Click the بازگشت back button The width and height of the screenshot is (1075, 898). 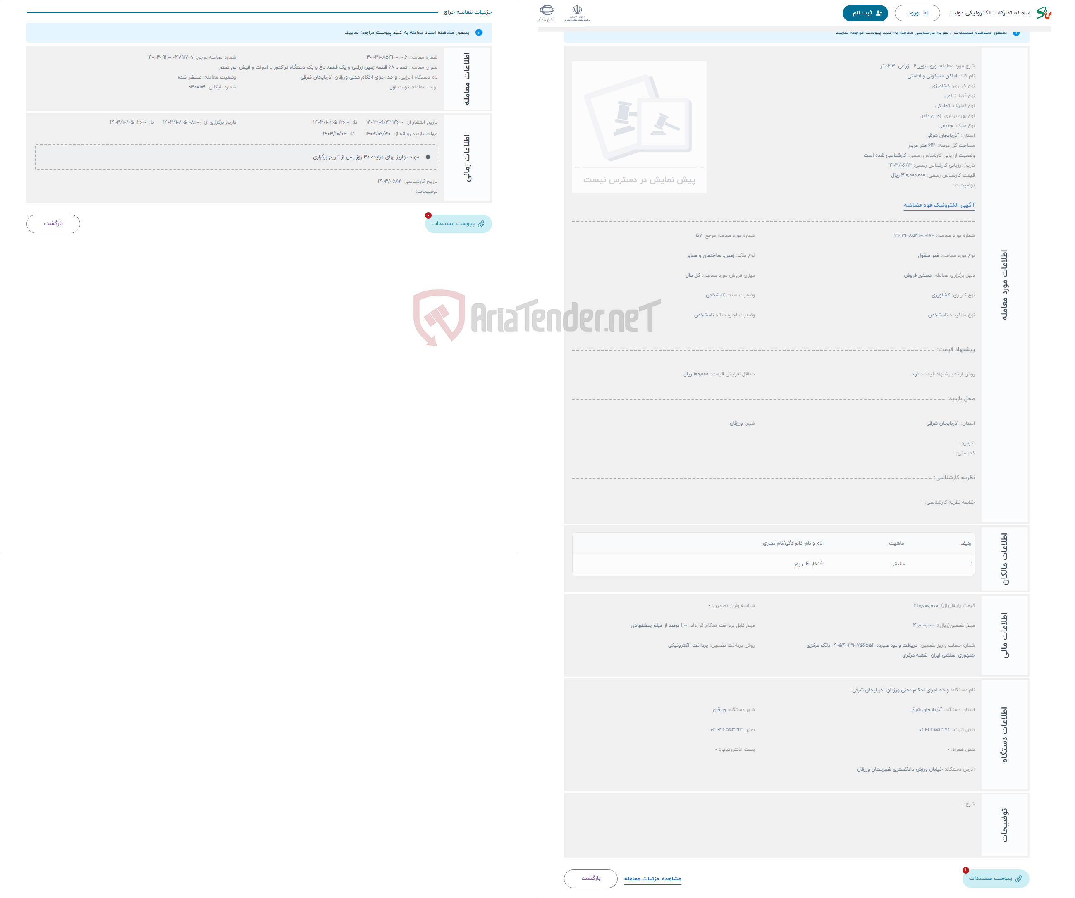click(54, 223)
